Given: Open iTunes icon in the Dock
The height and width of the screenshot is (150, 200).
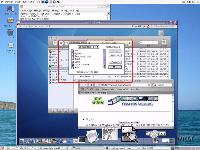Looking at the screenshot, I should click(48, 141).
